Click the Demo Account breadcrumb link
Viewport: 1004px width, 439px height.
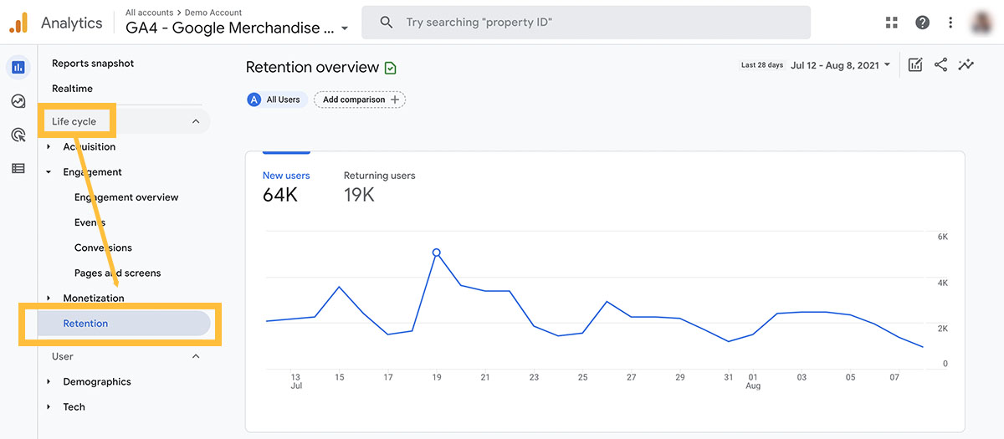click(x=213, y=13)
